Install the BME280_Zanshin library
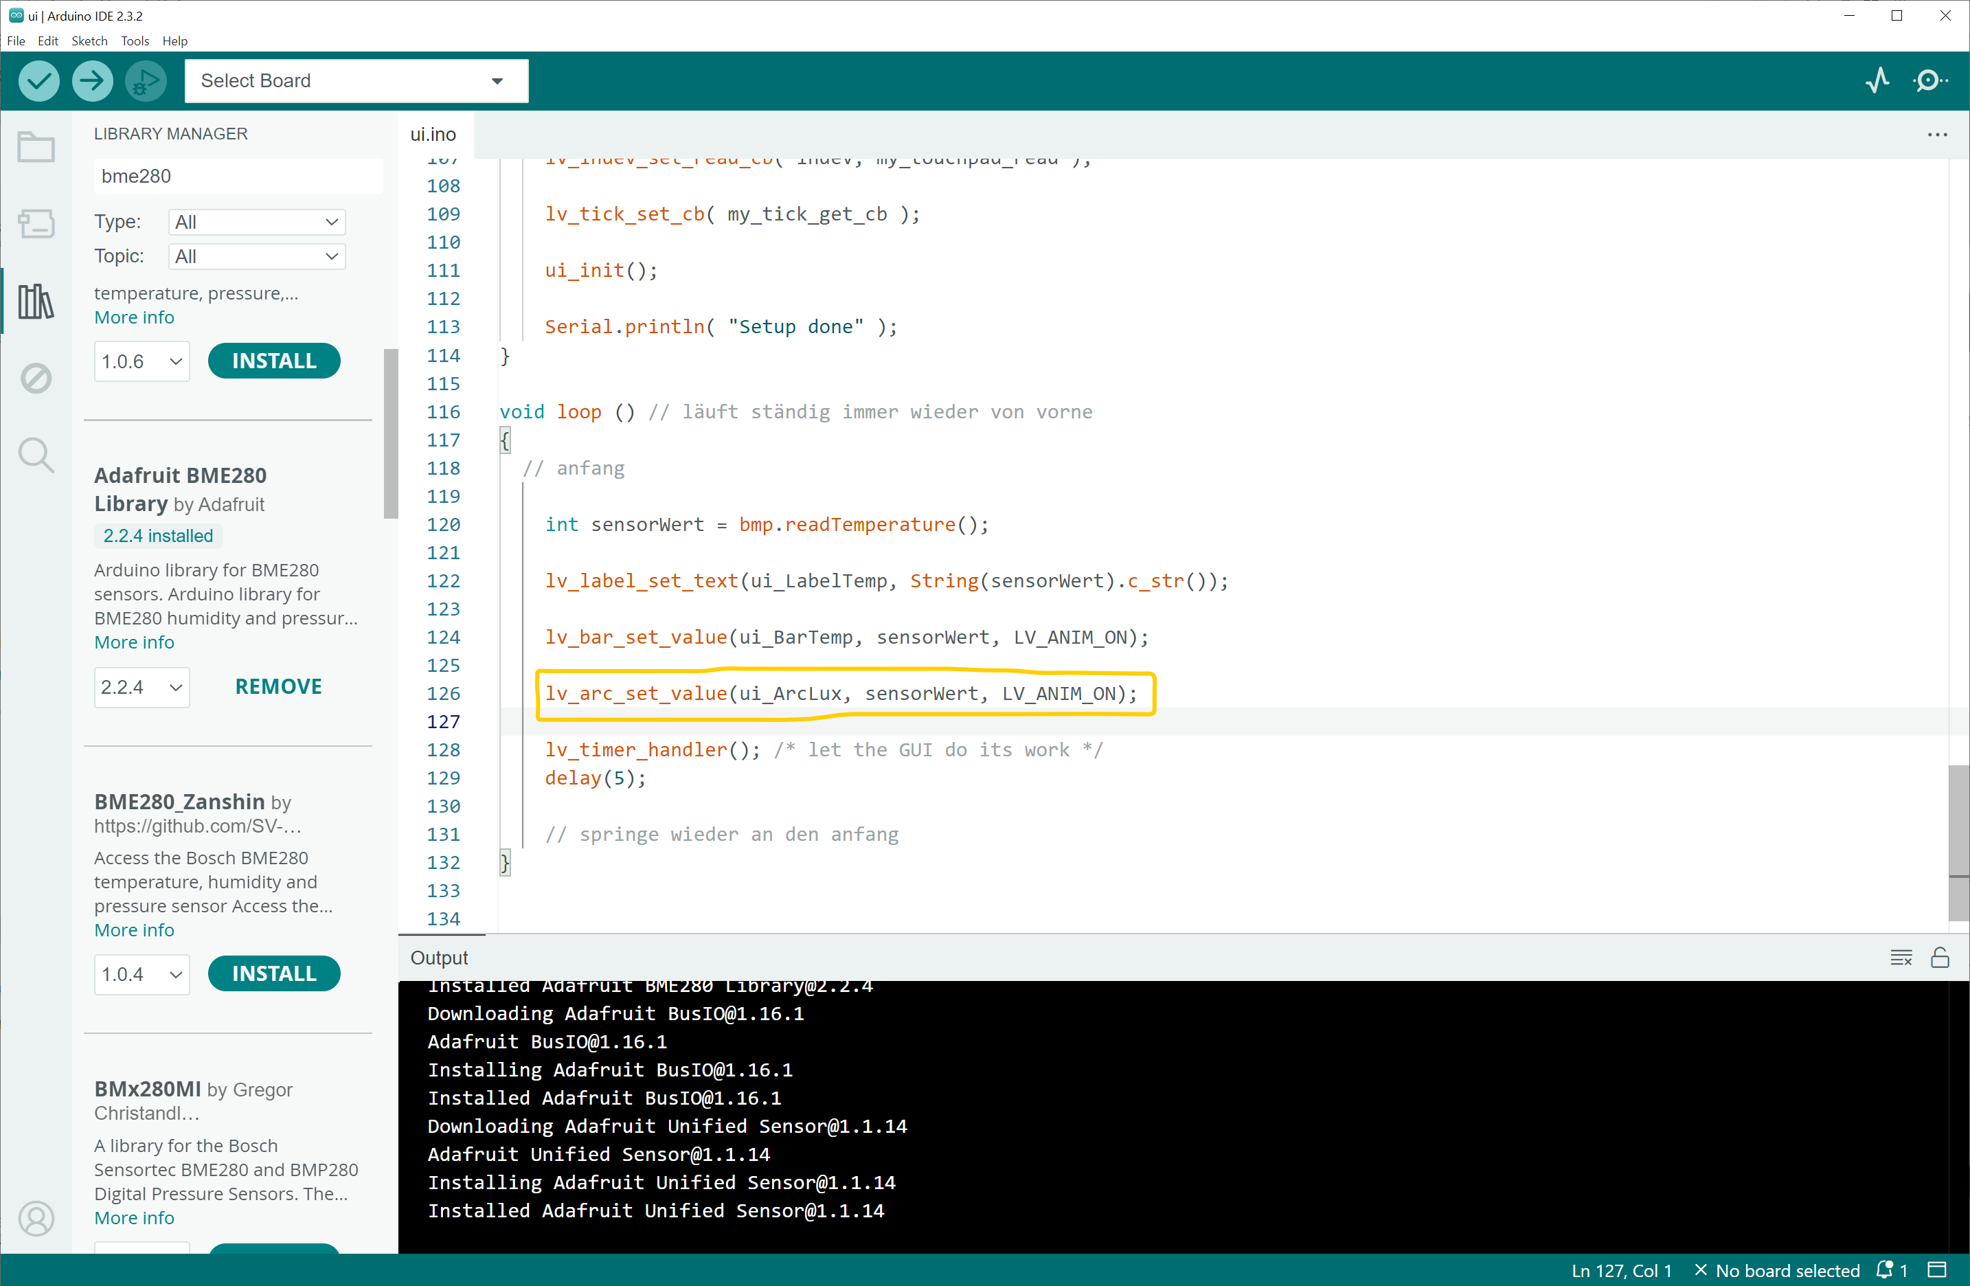 click(x=274, y=974)
